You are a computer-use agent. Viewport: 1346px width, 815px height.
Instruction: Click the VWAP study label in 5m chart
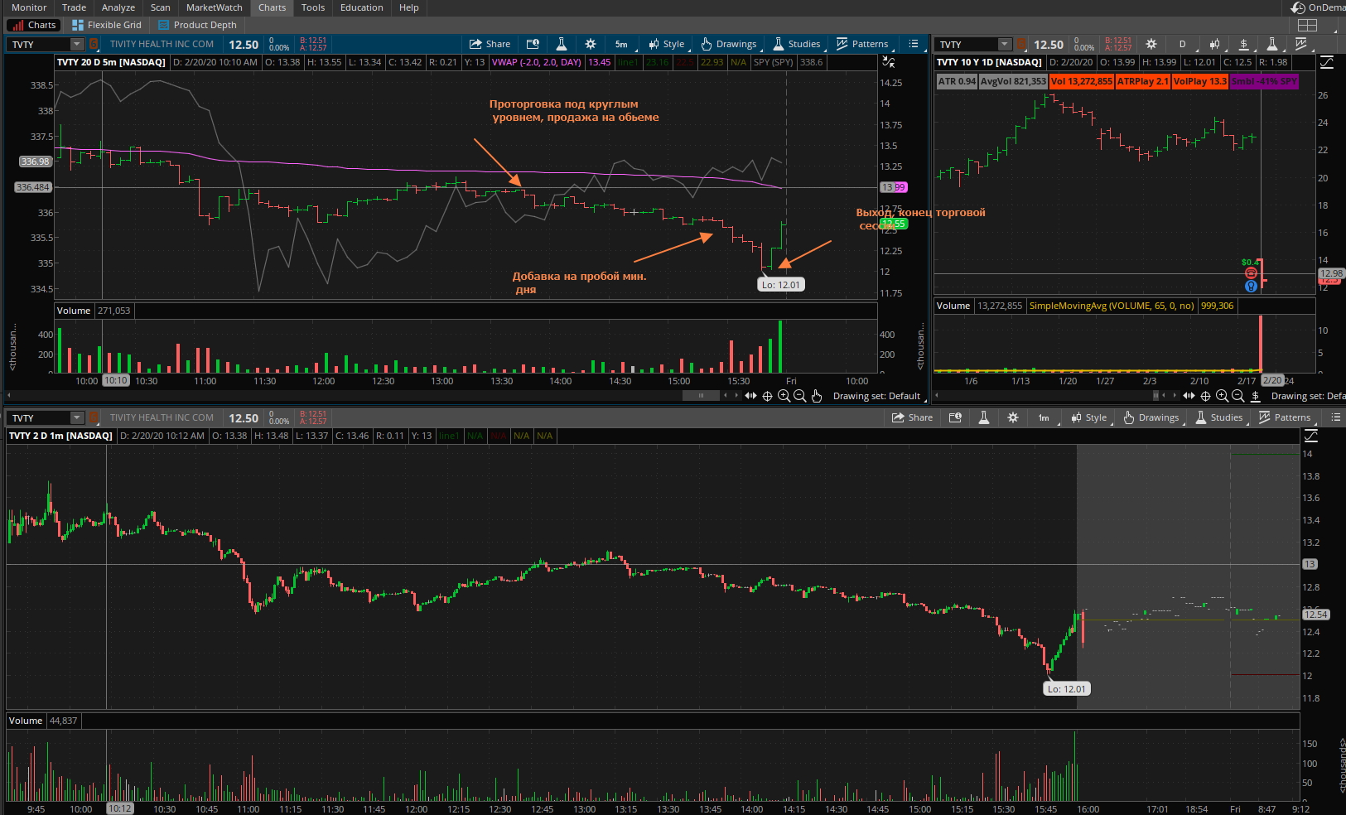coord(537,62)
